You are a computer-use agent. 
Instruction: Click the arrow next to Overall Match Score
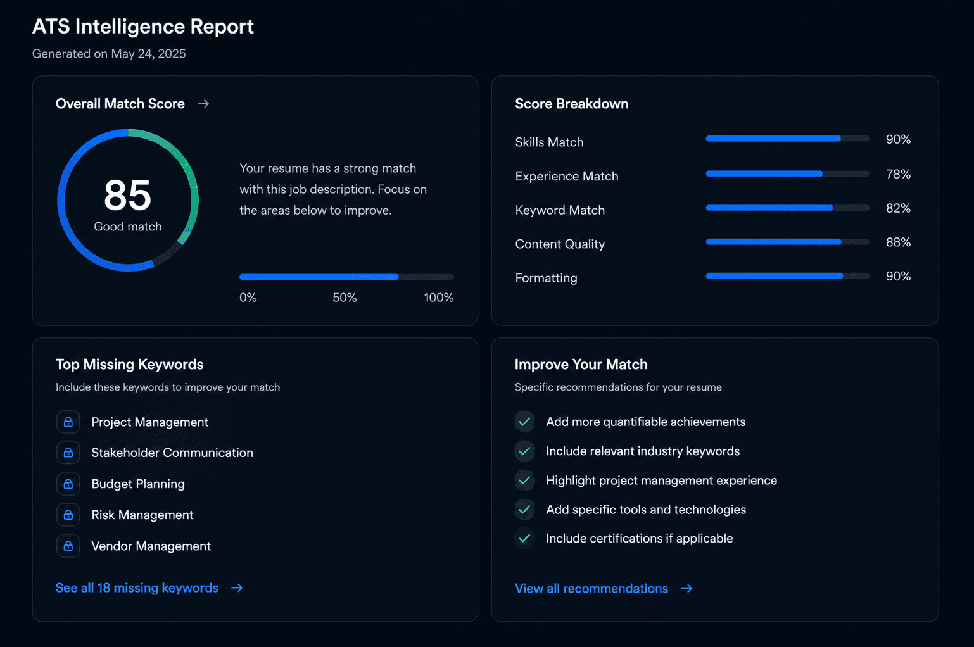(203, 104)
